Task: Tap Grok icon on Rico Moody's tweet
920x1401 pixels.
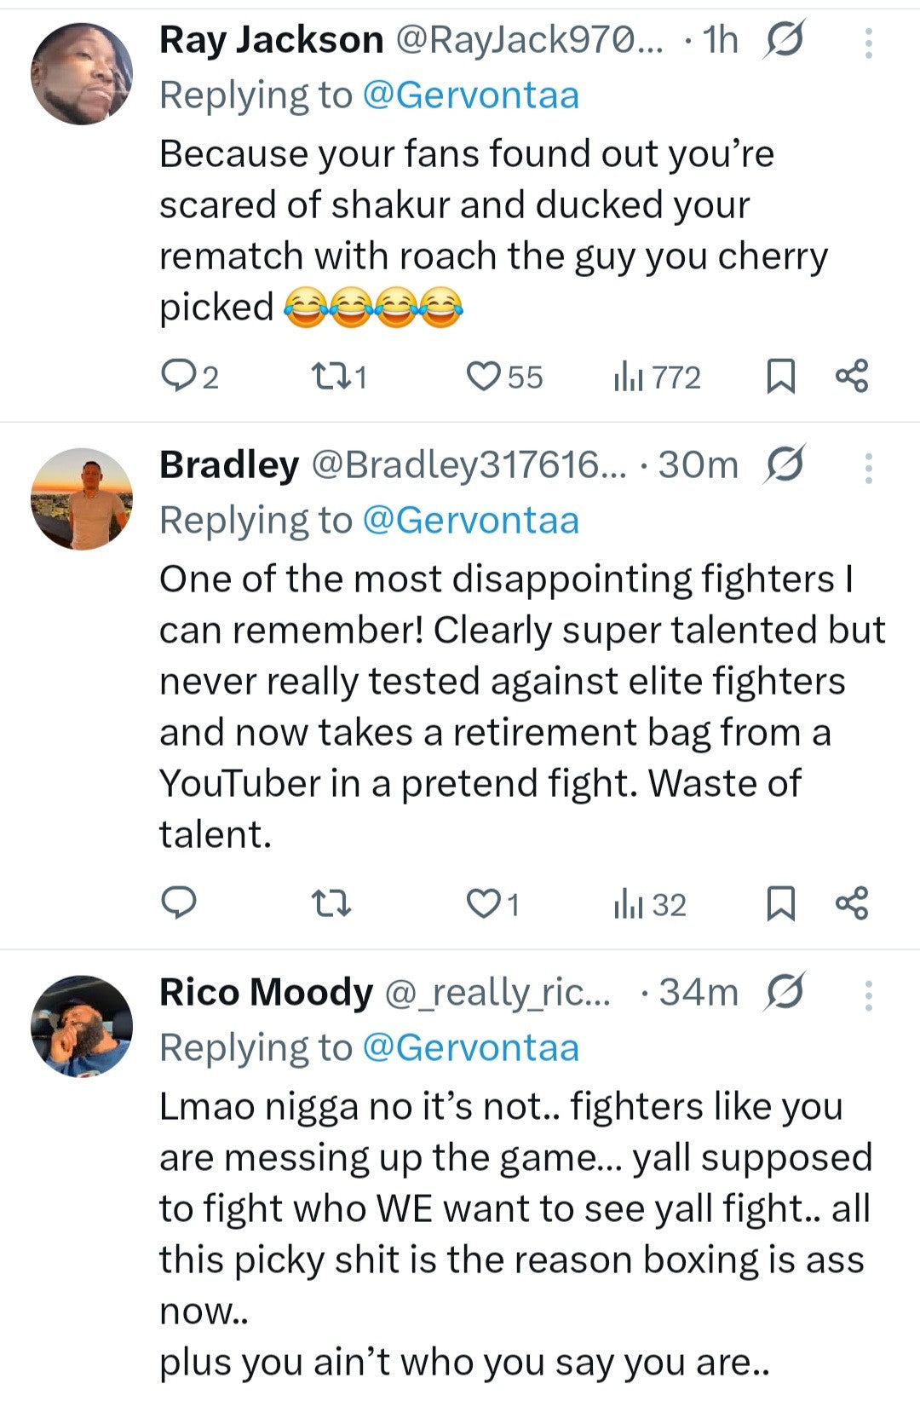Action: pyautogui.click(x=784, y=992)
